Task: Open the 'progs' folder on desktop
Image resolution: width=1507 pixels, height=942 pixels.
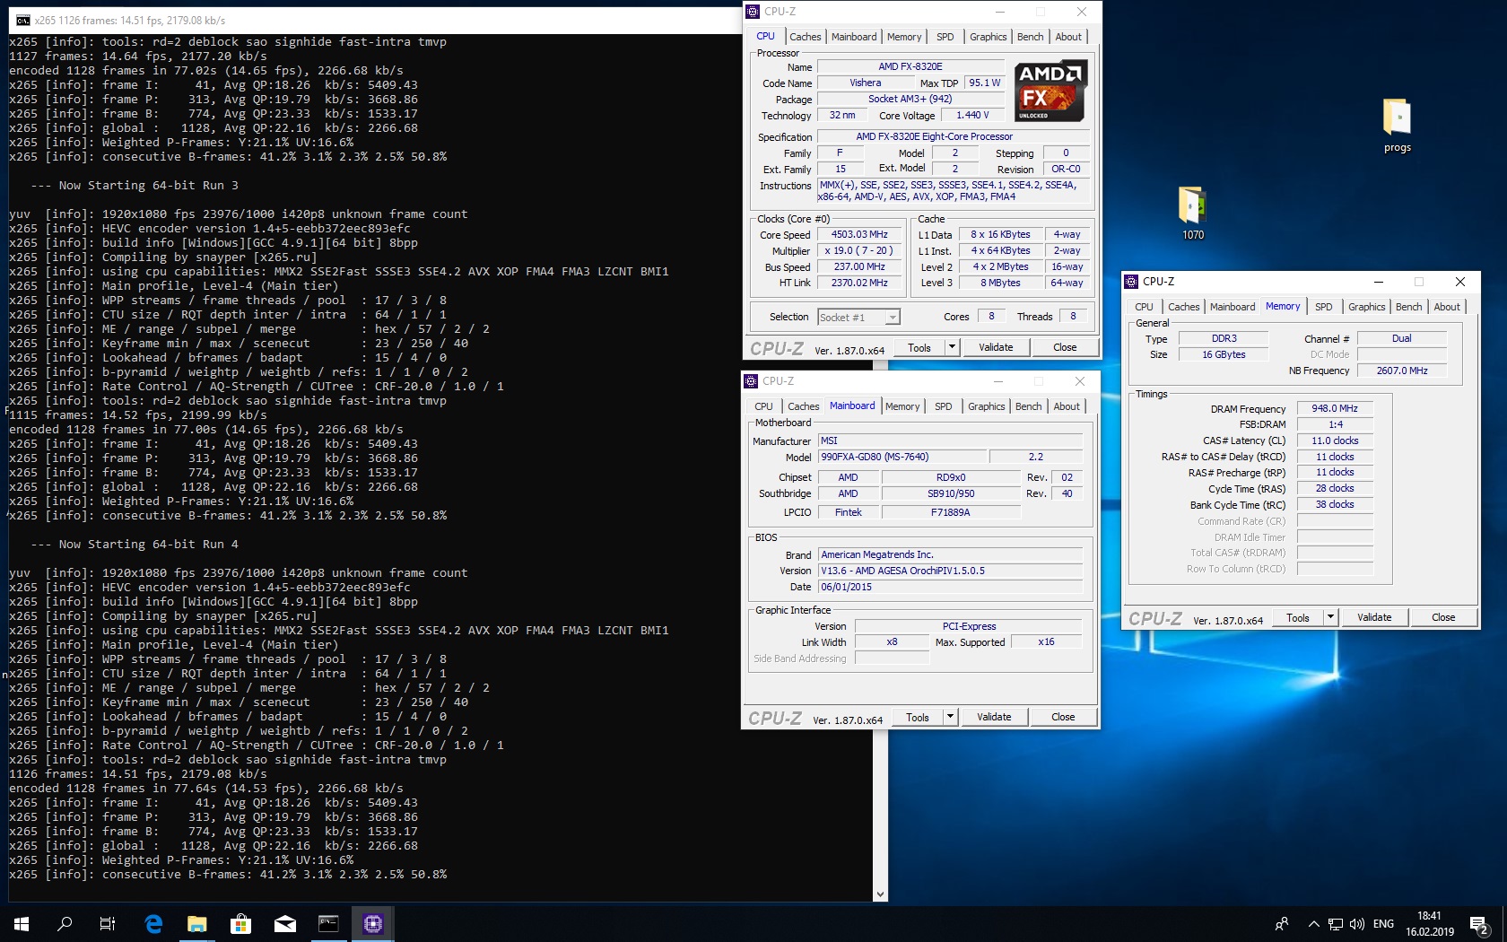Action: click(x=1397, y=119)
